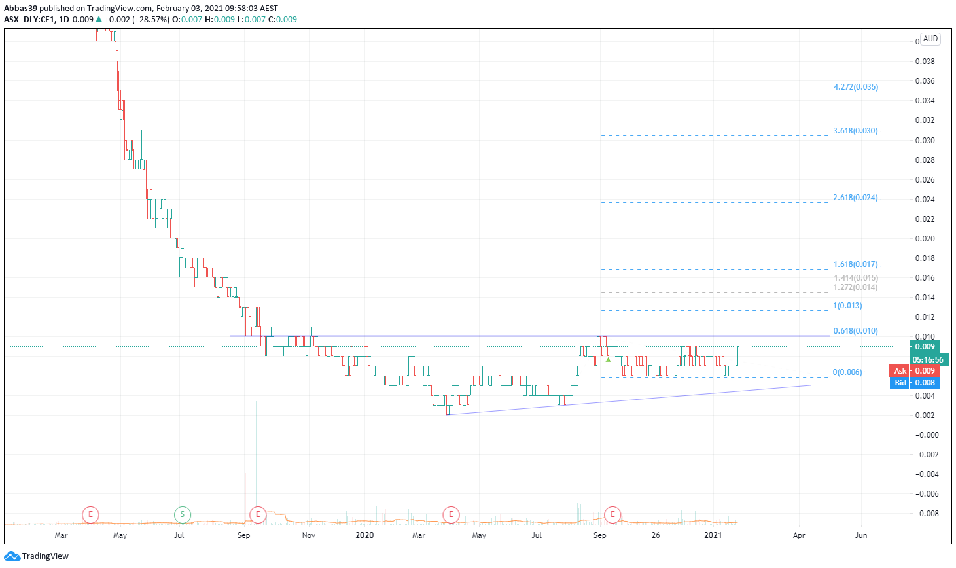This screenshot has width=956, height=568.
Task: Click the red Ask 0.009 label
Action: [x=915, y=371]
